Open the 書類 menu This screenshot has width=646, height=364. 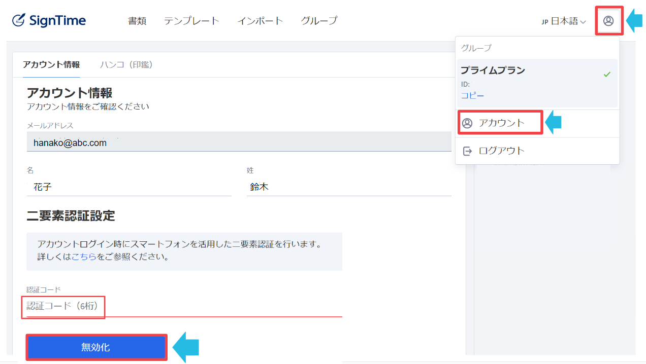coord(137,21)
